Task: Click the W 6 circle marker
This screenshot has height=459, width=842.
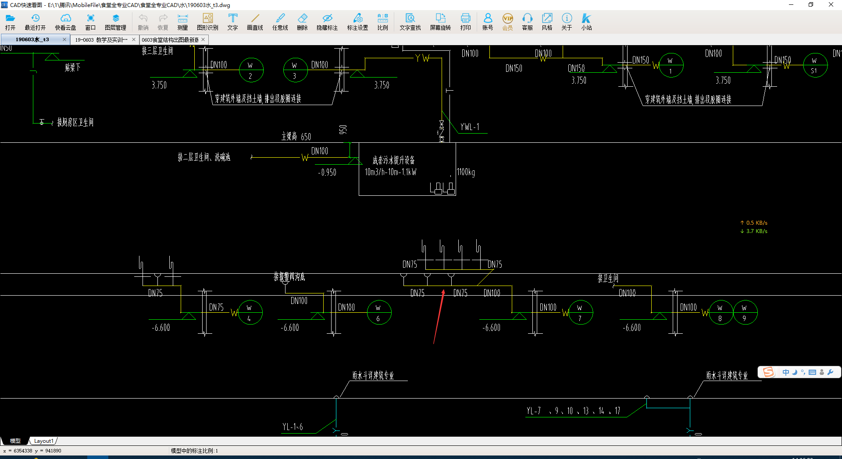Action: click(x=379, y=312)
